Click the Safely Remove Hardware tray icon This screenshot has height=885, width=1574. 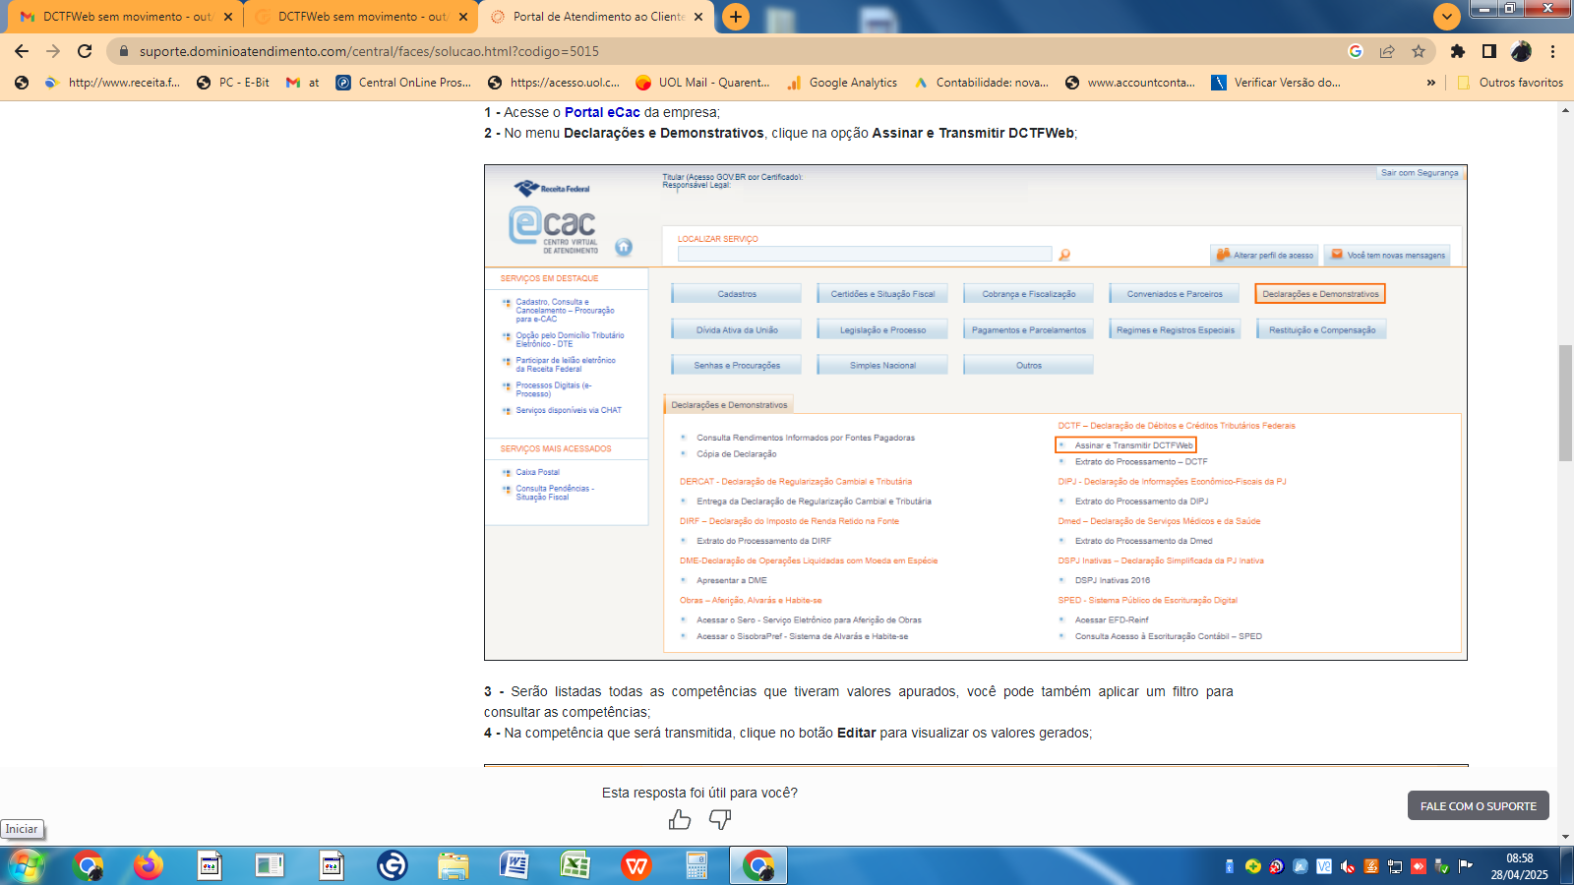click(x=1442, y=866)
